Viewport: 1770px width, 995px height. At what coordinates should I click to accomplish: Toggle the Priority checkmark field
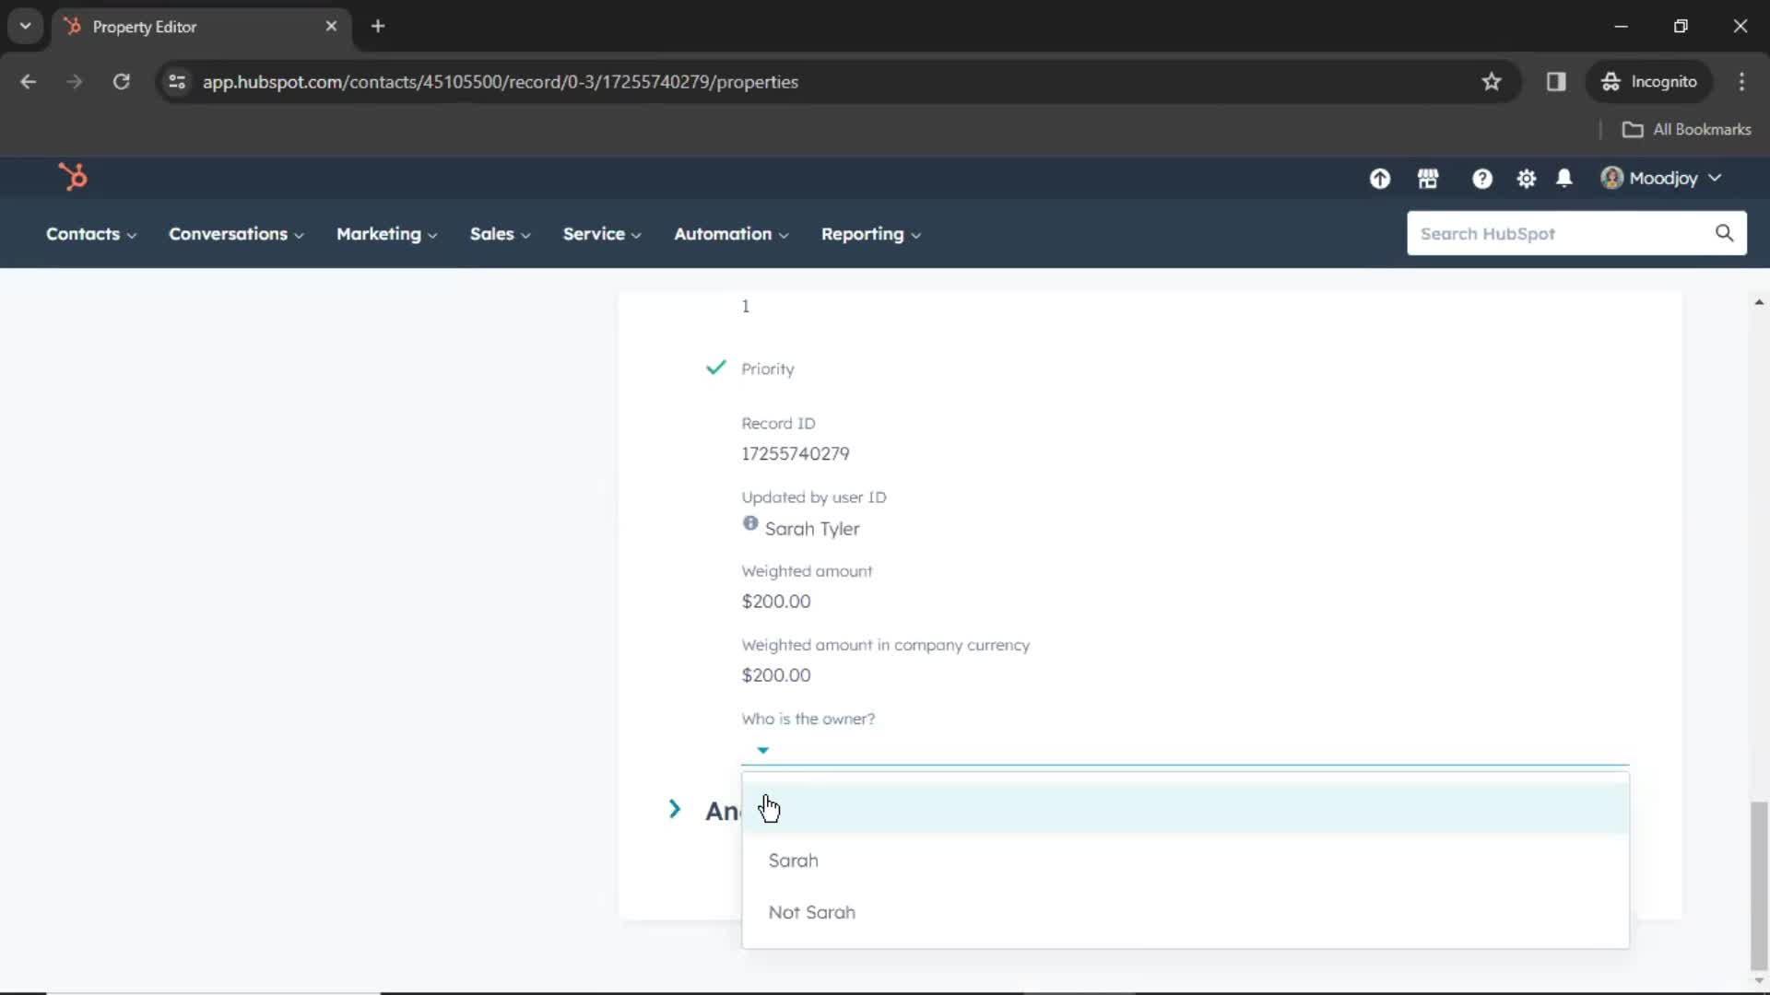[714, 367]
